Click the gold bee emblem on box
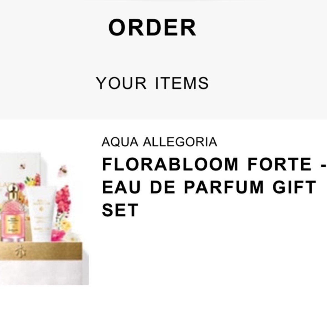 pyautogui.click(x=21, y=251)
